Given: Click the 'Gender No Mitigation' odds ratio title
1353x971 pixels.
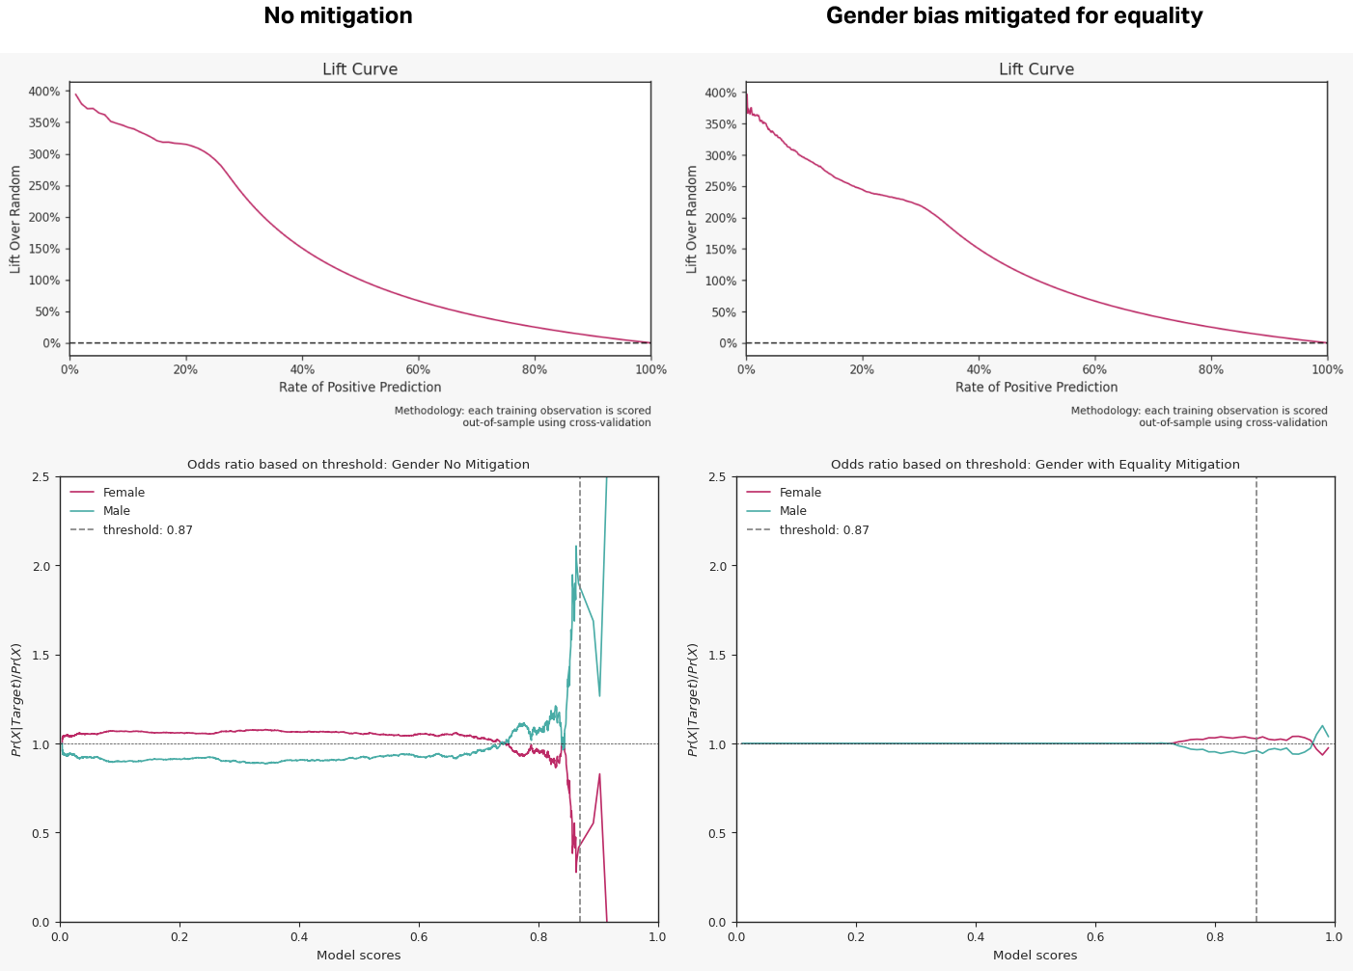Looking at the screenshot, I should [x=358, y=465].
